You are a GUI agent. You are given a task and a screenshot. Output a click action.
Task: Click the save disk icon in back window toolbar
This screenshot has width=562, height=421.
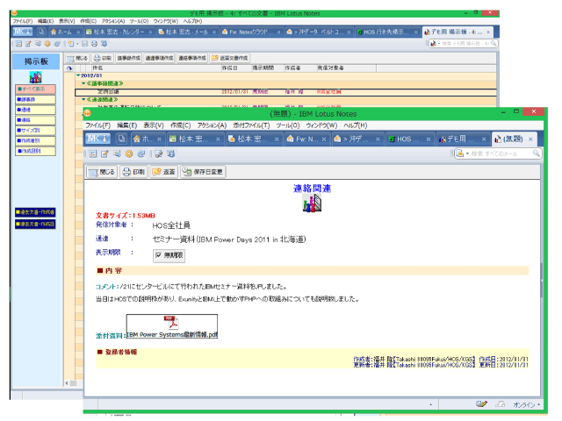(85, 44)
